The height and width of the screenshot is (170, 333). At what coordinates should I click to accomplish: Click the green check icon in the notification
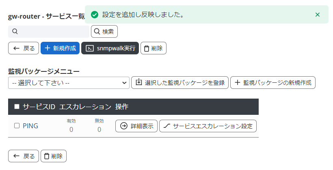pyautogui.click(x=95, y=15)
